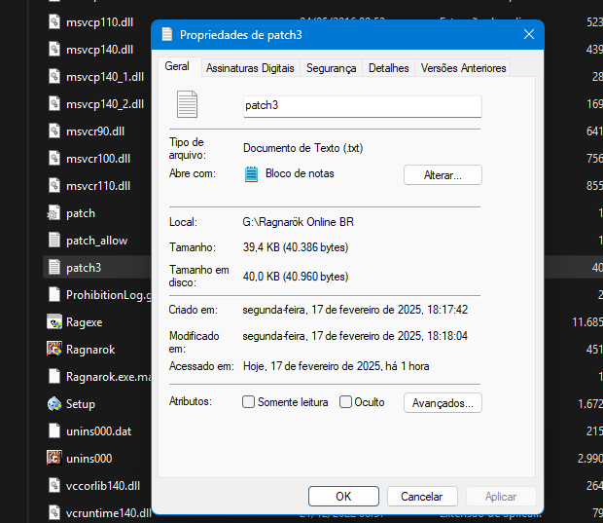Switch to the Assinaturas Digitais tab
The image size is (603, 523).
click(x=250, y=68)
